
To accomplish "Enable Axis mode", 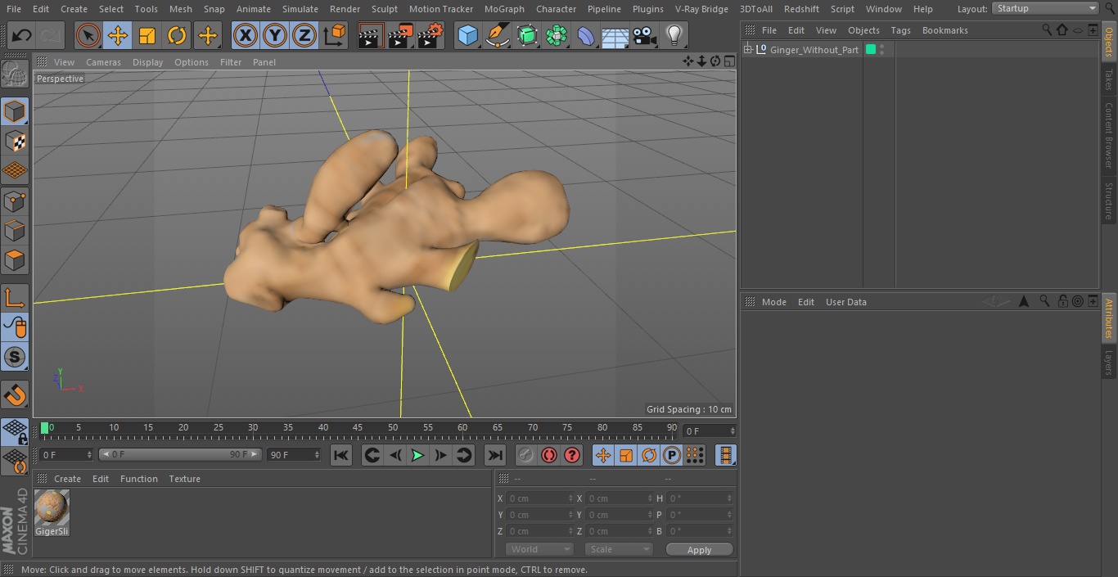I will point(15,297).
